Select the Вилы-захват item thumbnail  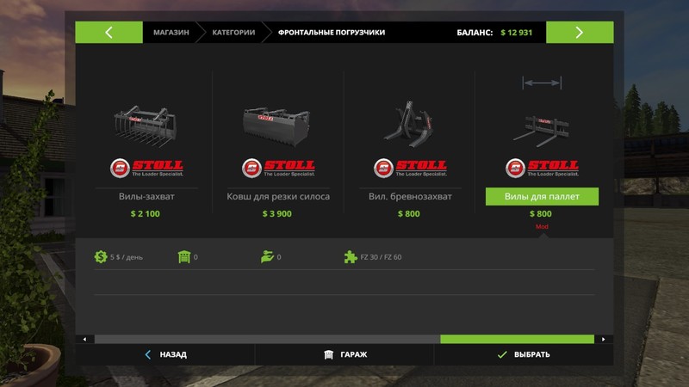click(x=146, y=126)
